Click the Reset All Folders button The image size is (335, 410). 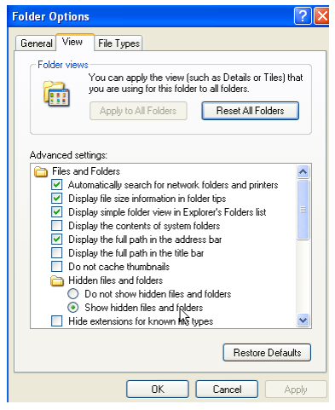pyautogui.click(x=250, y=111)
